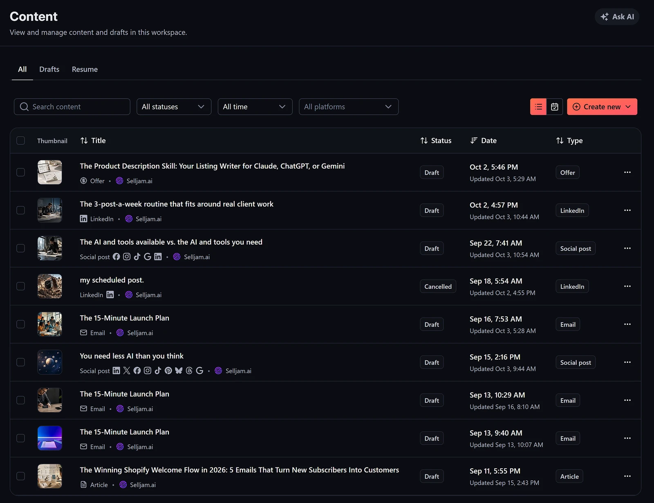Sort table by Status column
Image resolution: width=654 pixels, height=503 pixels.
pos(436,141)
